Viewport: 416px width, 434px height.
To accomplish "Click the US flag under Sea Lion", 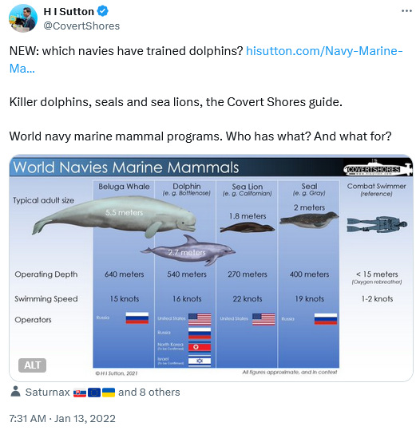I will 263,319.
